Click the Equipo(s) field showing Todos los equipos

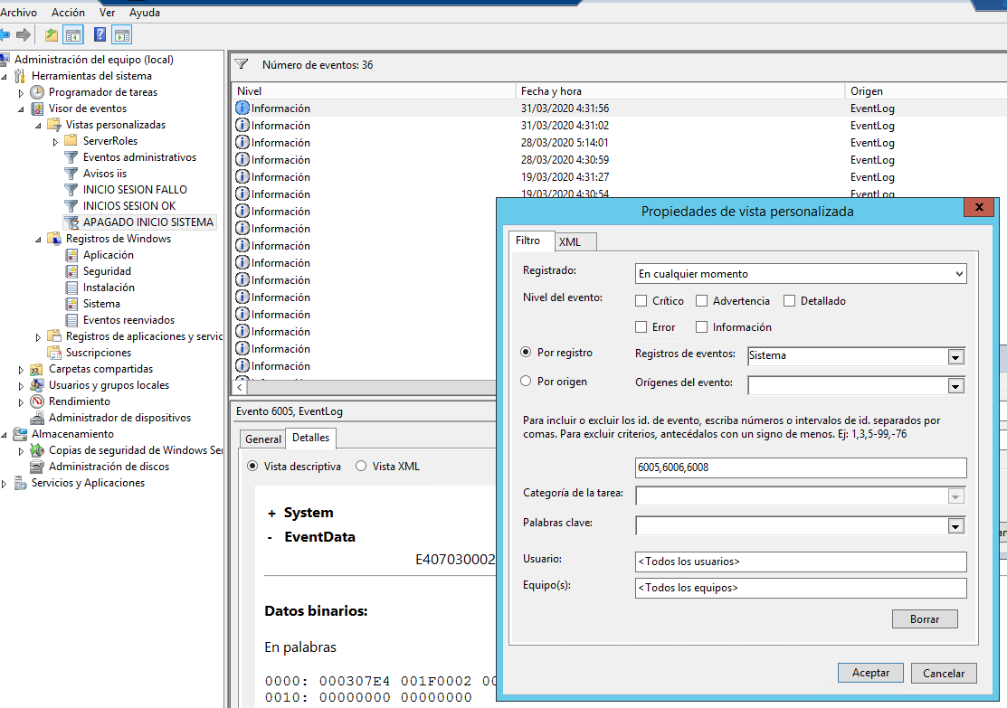[x=800, y=588]
